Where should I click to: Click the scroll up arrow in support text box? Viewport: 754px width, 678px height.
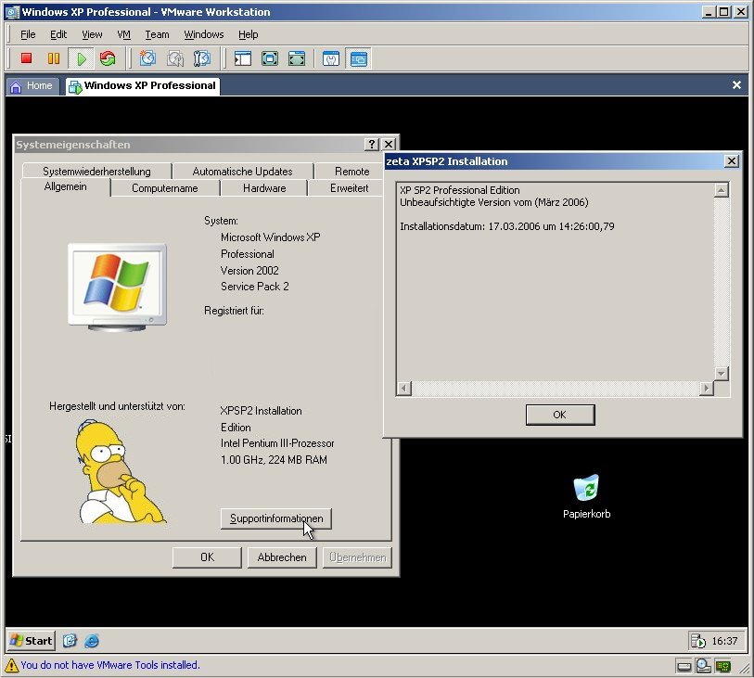pyautogui.click(x=721, y=190)
